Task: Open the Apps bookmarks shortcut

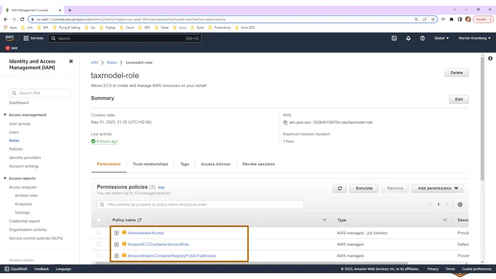Action: [10, 28]
